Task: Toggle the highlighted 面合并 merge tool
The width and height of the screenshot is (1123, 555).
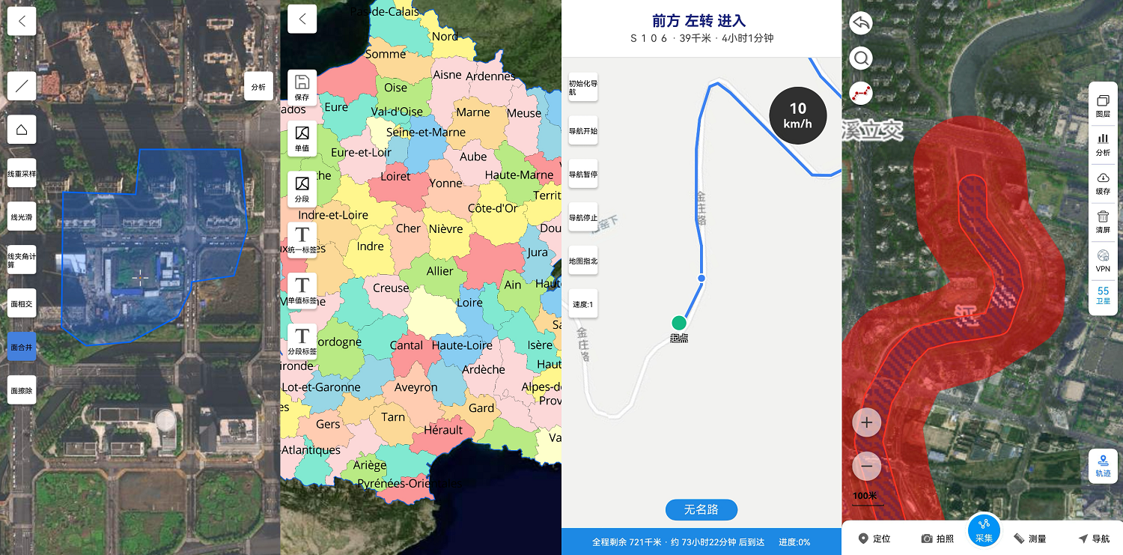Action: point(22,347)
